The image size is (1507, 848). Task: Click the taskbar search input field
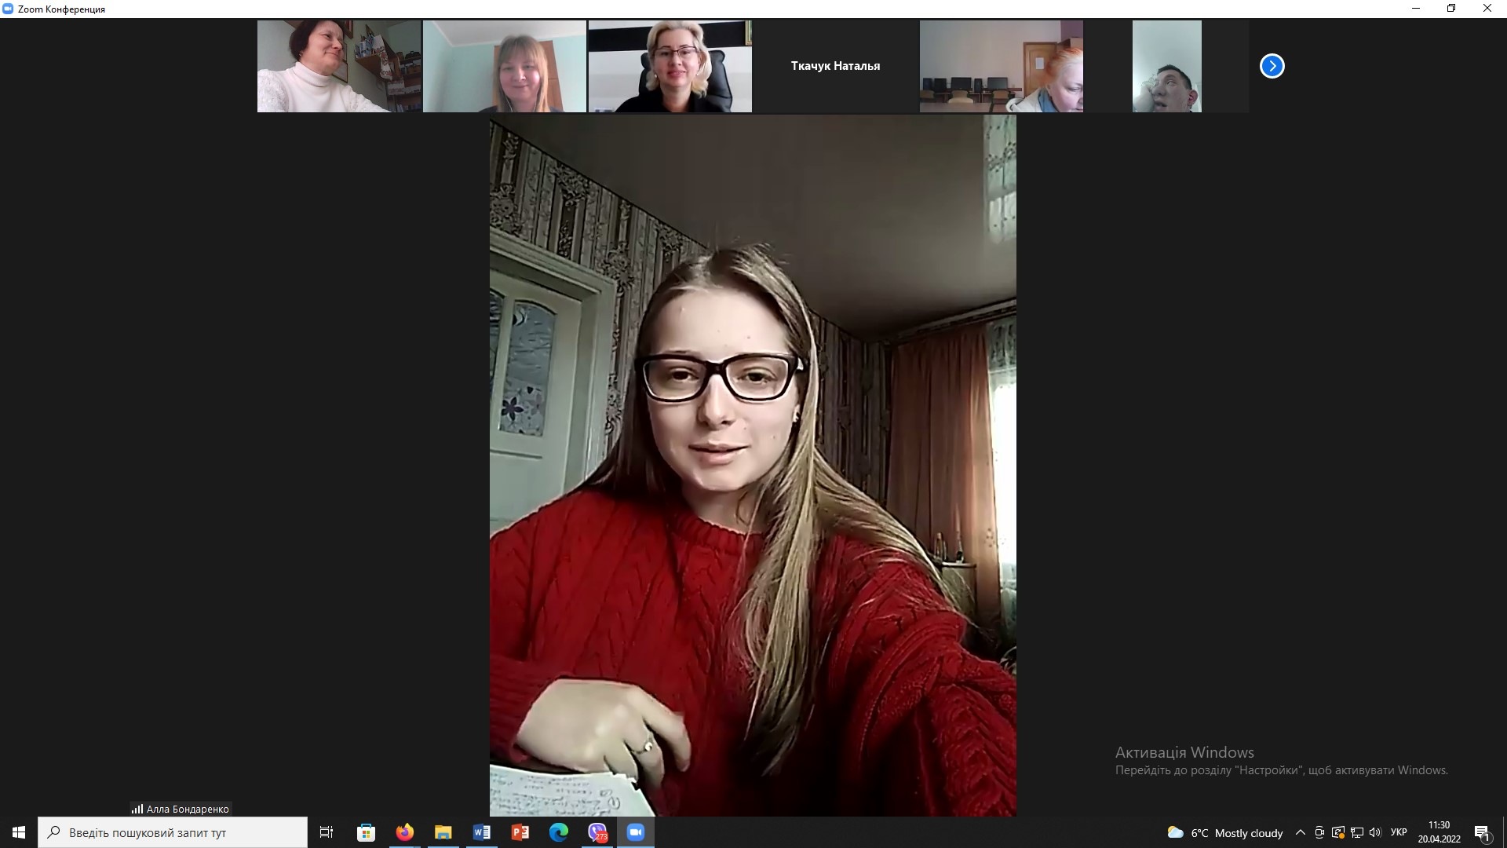click(173, 832)
